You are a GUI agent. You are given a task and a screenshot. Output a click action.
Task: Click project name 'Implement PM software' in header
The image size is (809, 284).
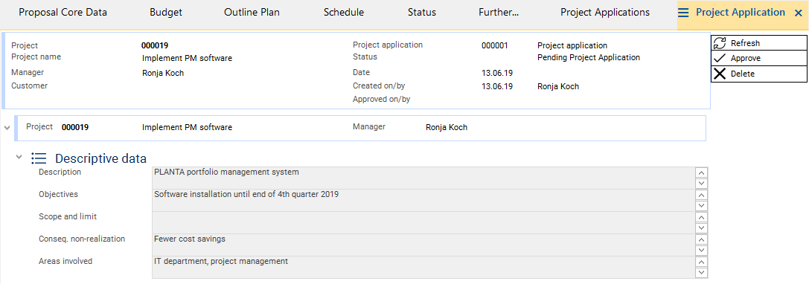point(187,58)
